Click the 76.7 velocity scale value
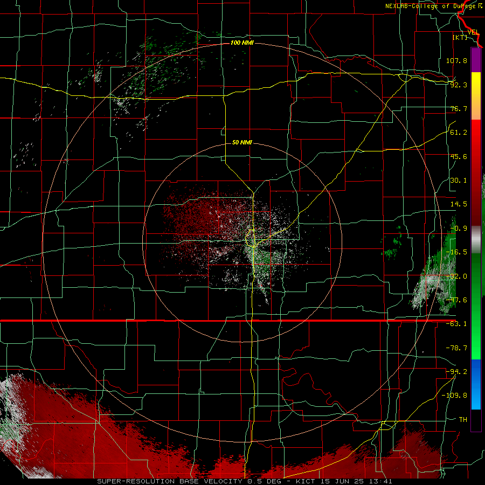This screenshot has height=485, width=485. 459,108
